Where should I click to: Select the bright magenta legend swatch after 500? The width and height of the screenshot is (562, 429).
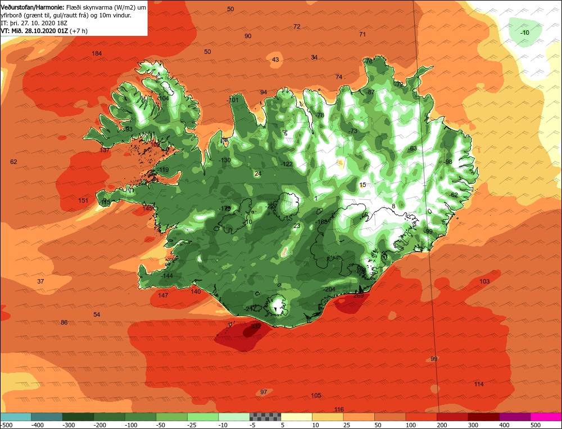pyautogui.click(x=546, y=417)
